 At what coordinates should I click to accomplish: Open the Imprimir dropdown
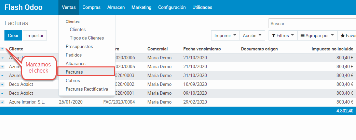[225, 35]
